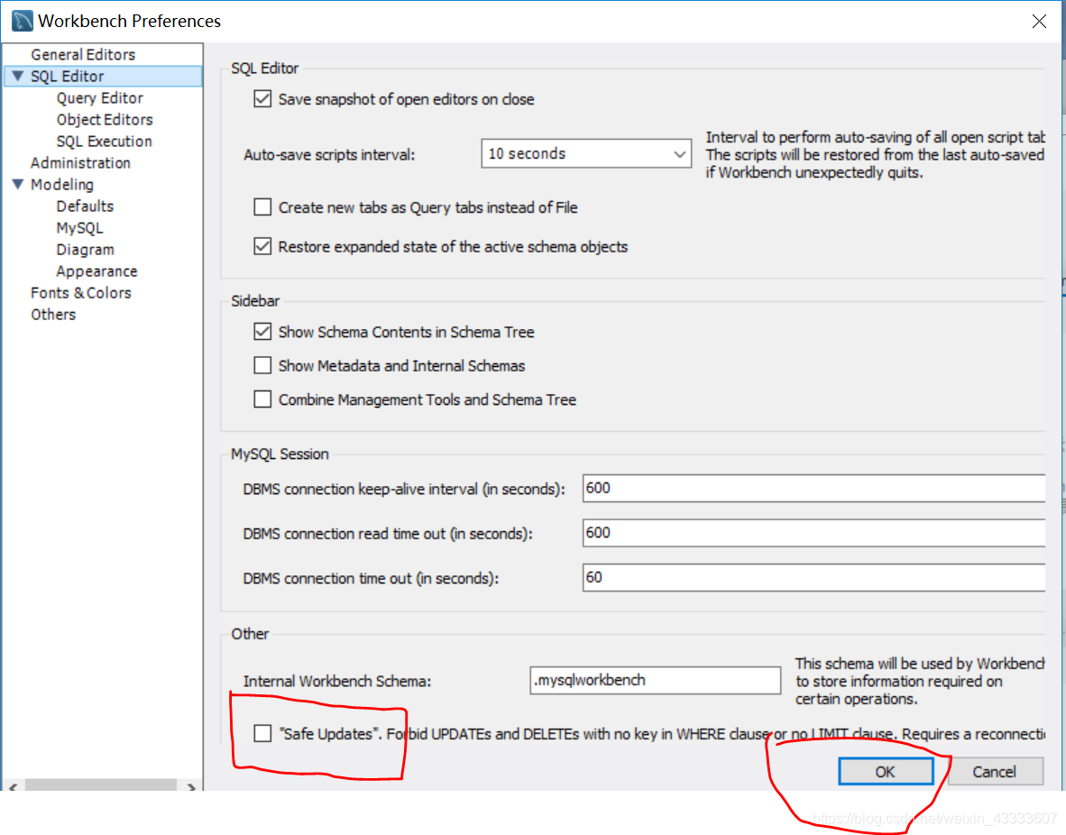Open the Modeling MySQL page
This screenshot has width=1066, height=835.
click(x=79, y=228)
